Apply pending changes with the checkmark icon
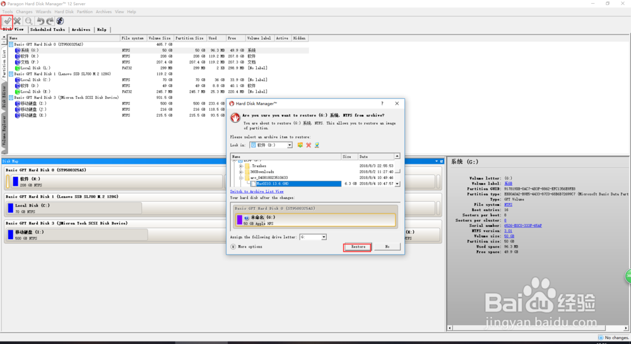 (x=7, y=21)
